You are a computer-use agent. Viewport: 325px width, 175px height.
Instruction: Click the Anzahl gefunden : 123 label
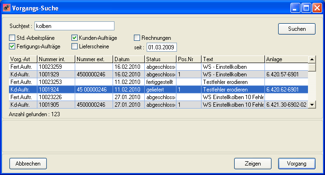(x=35, y=114)
